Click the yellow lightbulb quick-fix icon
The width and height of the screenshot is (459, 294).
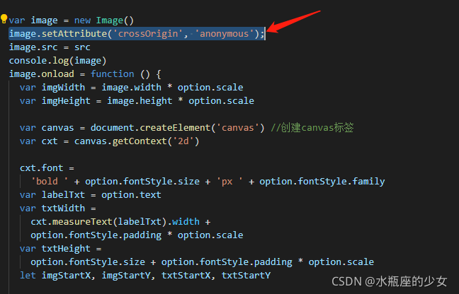point(4,19)
